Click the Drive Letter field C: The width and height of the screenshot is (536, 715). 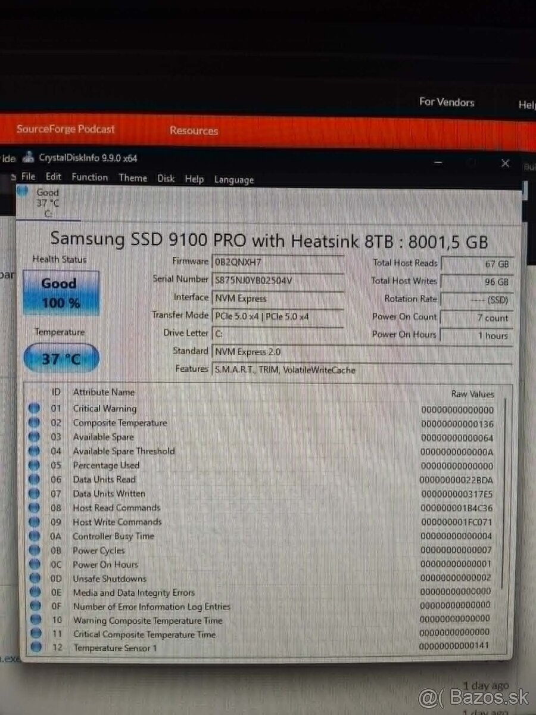click(278, 334)
